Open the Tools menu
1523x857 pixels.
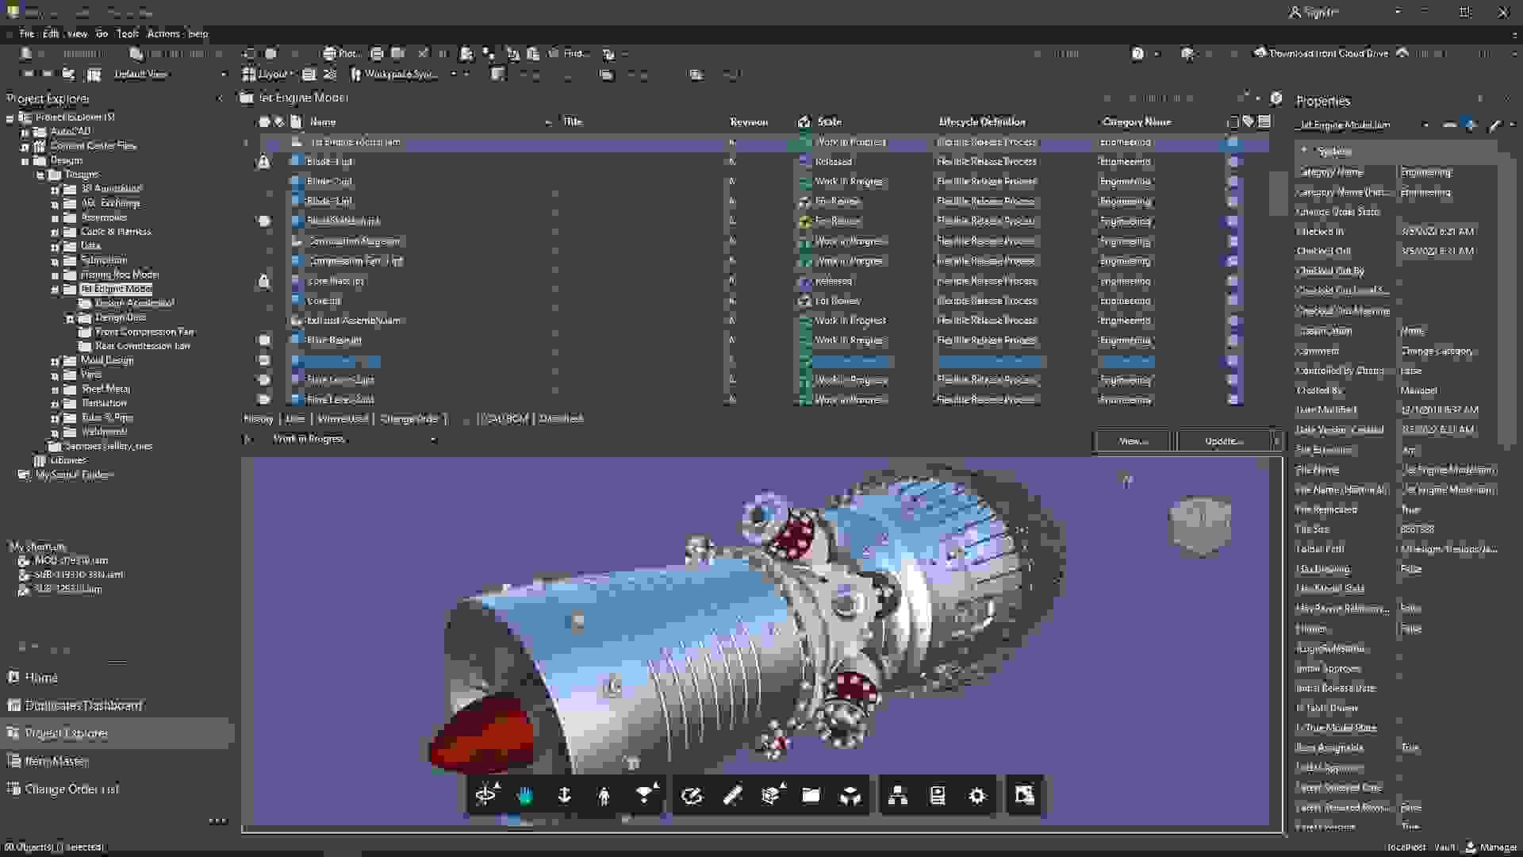click(x=127, y=34)
